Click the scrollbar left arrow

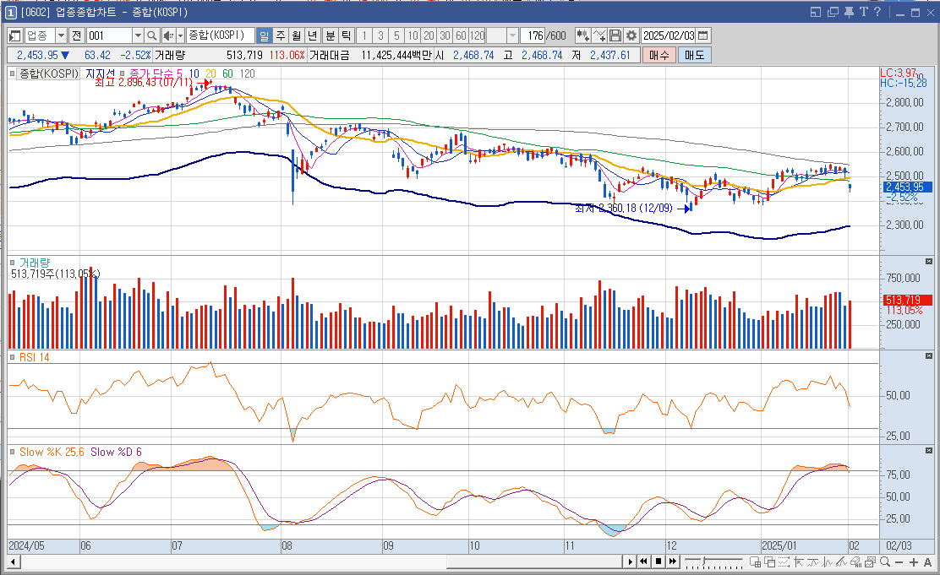pos(13,561)
